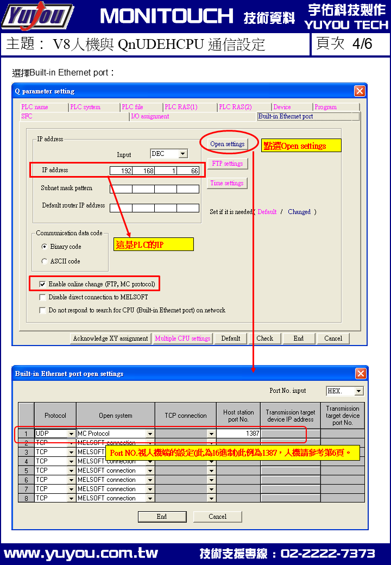Click Cancel in Q parameter setting dialog

(333, 338)
